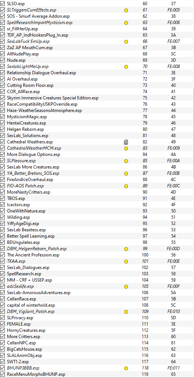Click yellow flag icon beside TKAA.esp
The height and width of the screenshot is (378, 194).
coord(126,261)
